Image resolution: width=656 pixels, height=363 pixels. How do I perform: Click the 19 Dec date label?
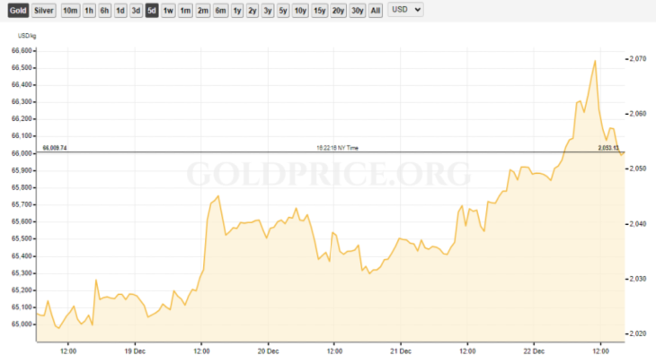[135, 351]
